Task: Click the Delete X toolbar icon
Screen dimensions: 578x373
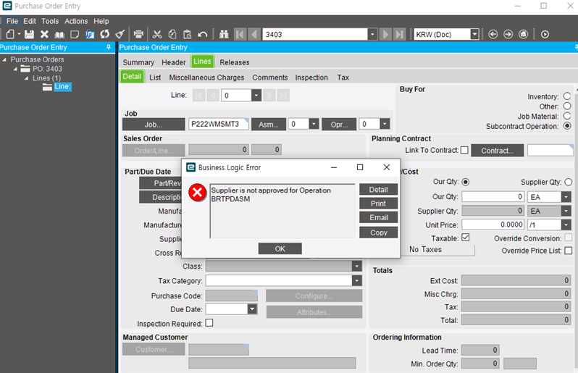Action: coord(44,34)
